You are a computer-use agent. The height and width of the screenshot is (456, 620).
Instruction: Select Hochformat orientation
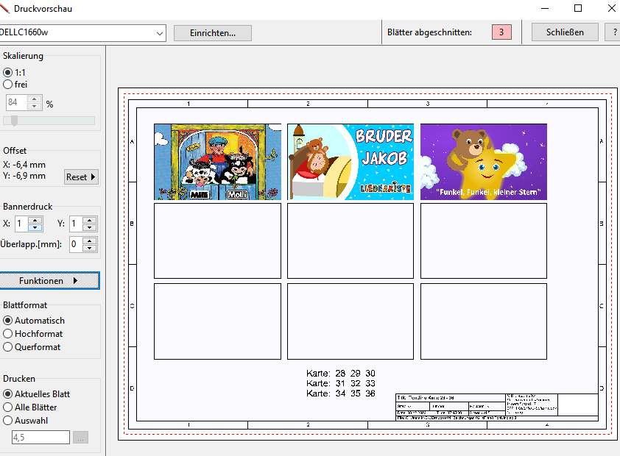(x=7, y=334)
